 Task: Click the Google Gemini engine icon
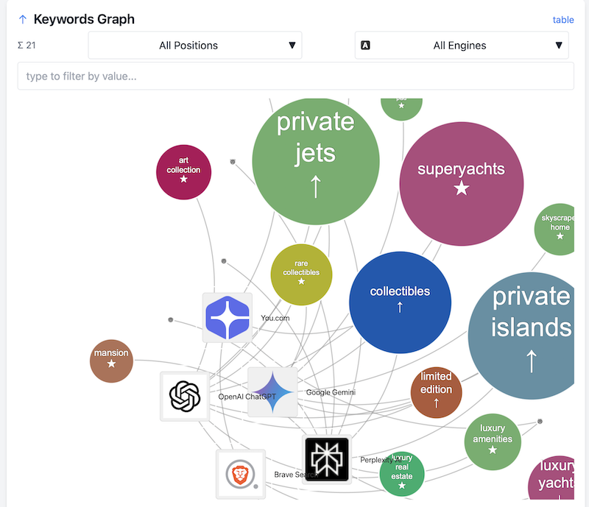click(273, 391)
